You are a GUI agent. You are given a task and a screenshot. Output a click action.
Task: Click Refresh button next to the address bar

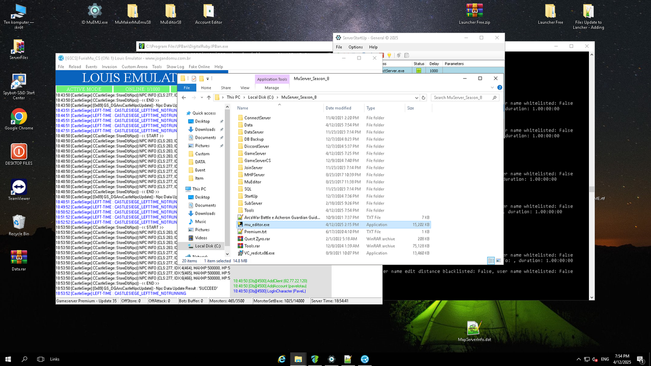pyautogui.click(x=424, y=97)
